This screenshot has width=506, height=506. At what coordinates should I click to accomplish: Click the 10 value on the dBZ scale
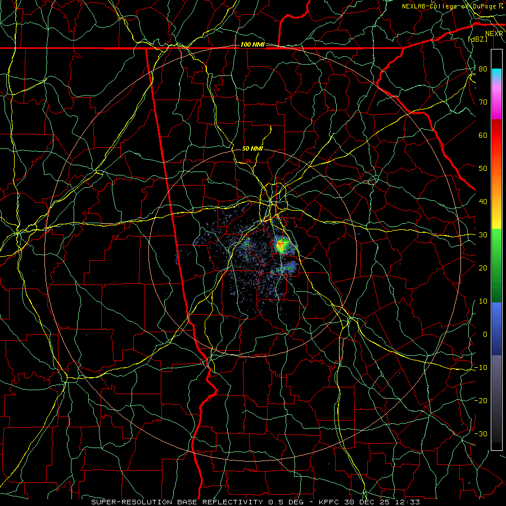(483, 301)
